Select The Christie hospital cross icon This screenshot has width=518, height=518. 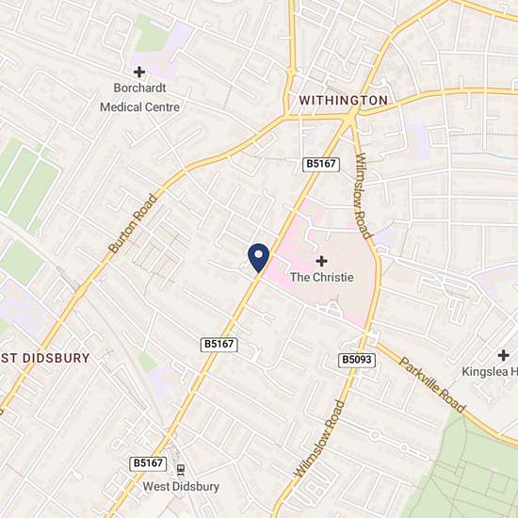tap(321, 261)
